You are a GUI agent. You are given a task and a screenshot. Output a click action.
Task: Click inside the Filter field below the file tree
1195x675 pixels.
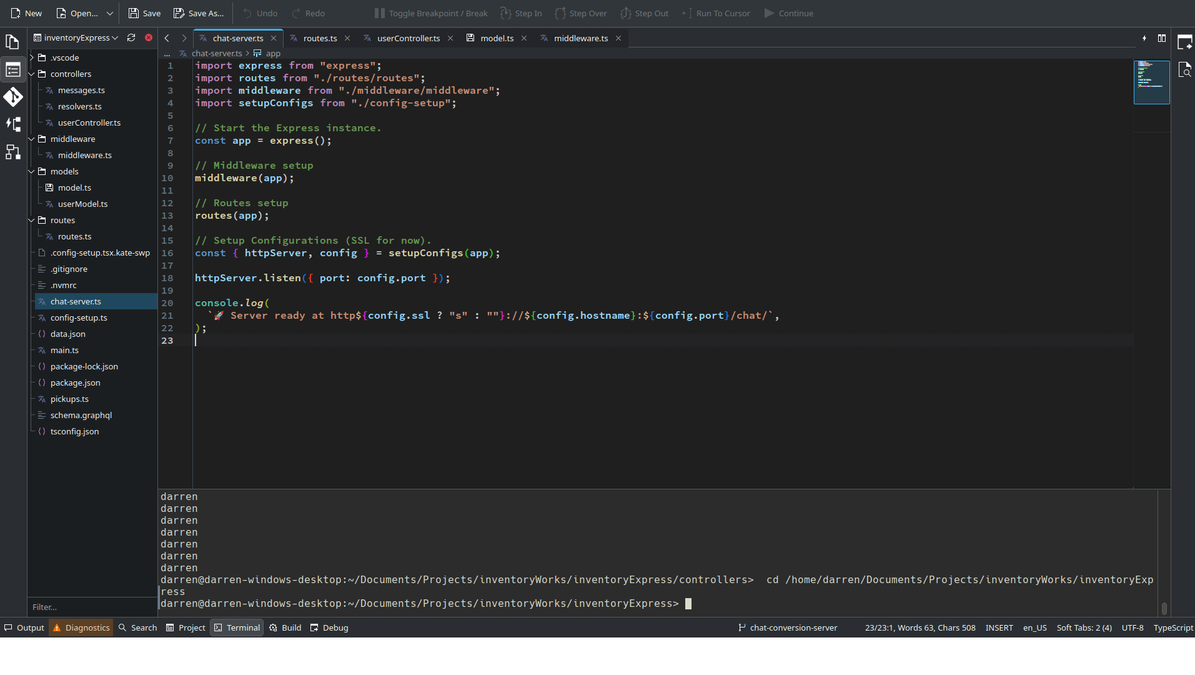[x=92, y=607]
